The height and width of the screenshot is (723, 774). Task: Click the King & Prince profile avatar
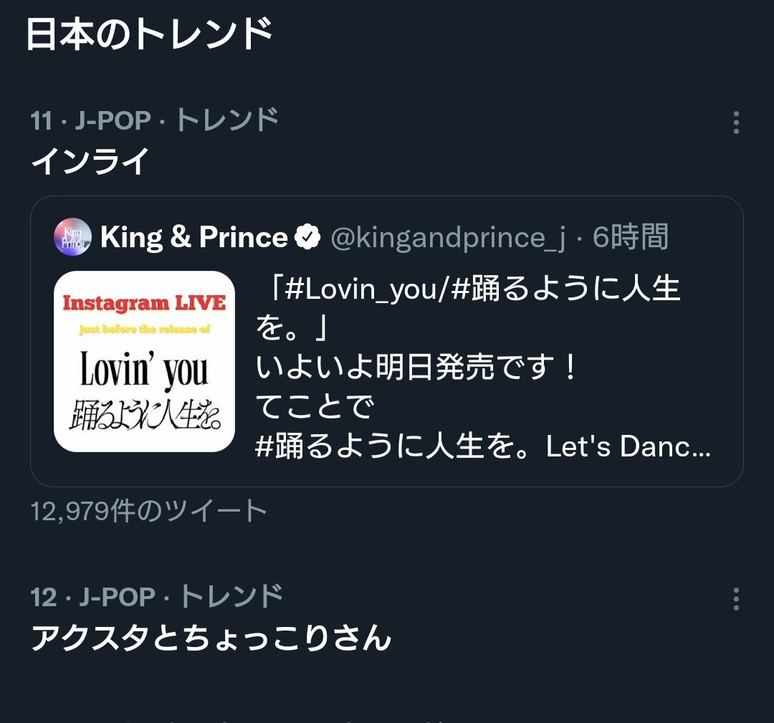pos(72,237)
